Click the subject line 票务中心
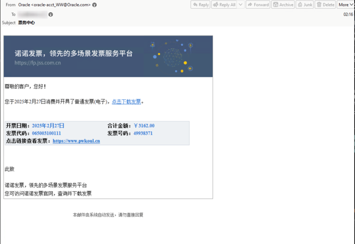Screen dimensions: 355x244 click(x=27, y=23)
